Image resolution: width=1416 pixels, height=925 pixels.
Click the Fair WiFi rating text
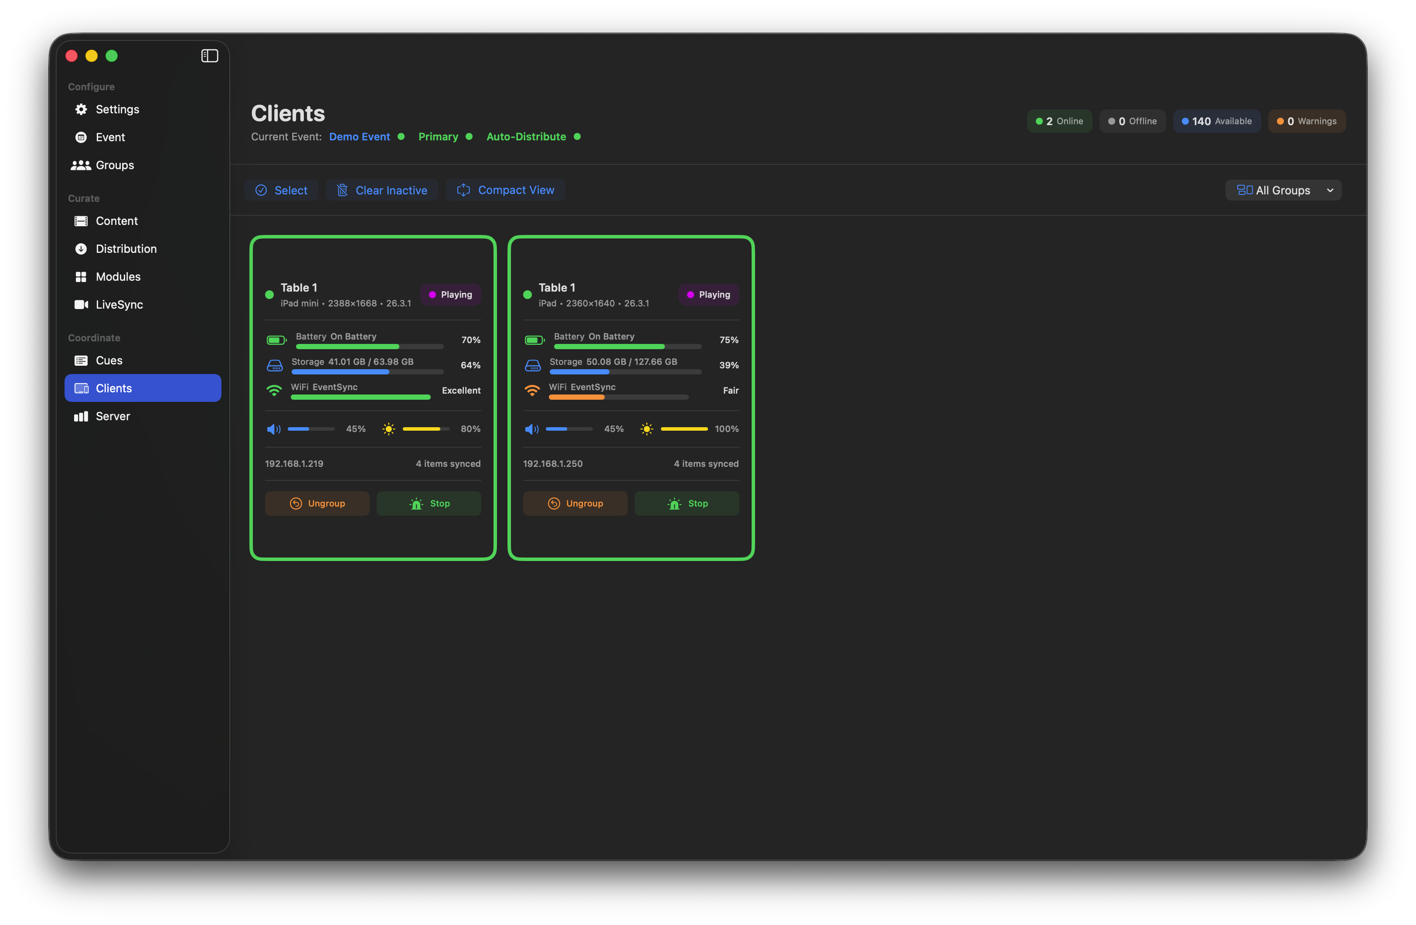[731, 391]
